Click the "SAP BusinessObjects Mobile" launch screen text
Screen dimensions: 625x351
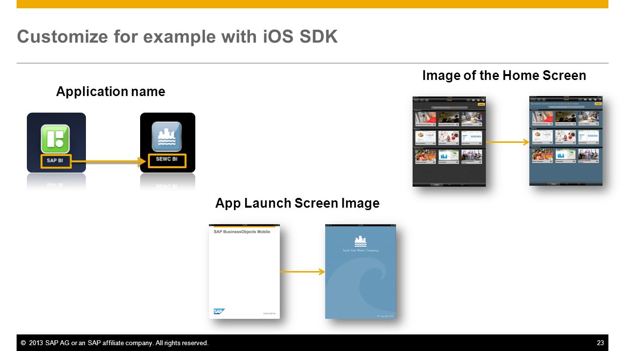pos(242,232)
